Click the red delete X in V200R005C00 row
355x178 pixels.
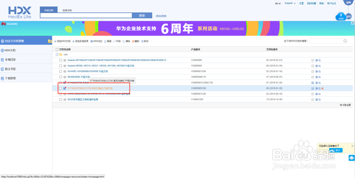(322, 88)
